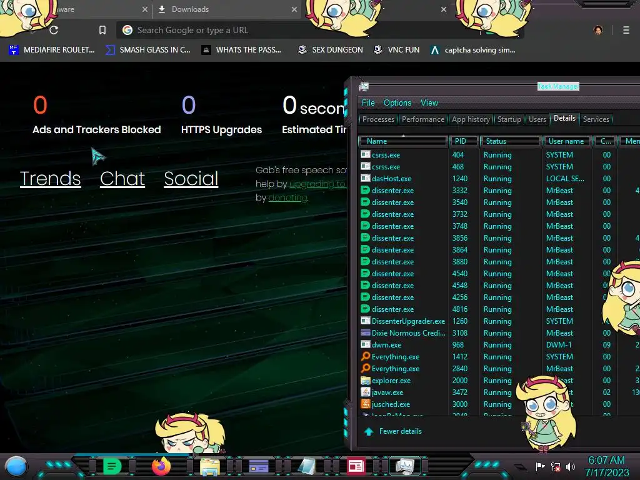This screenshot has width=640, height=480.
Task: Open the Task Manager taskbar icon
Action: tap(405, 466)
